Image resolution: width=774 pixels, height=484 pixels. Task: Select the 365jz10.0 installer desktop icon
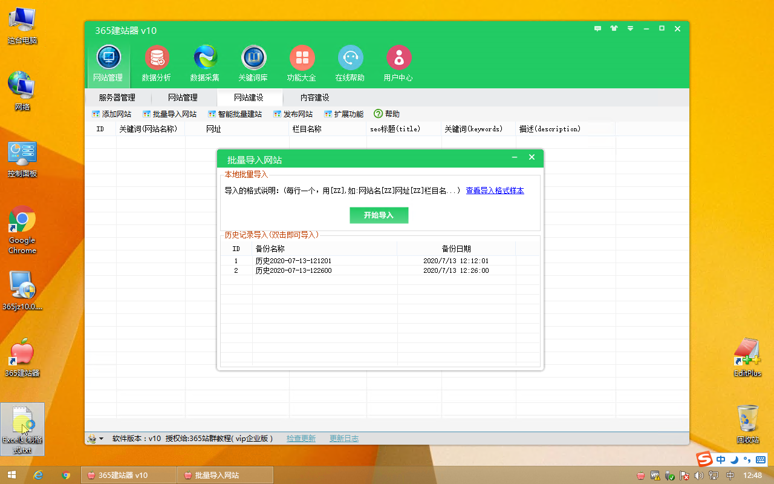22,290
